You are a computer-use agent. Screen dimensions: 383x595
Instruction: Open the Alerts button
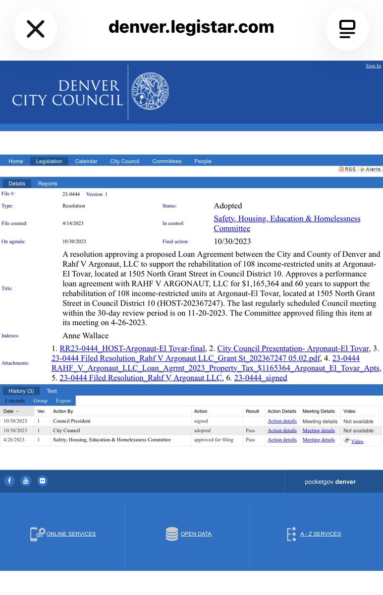click(371, 169)
